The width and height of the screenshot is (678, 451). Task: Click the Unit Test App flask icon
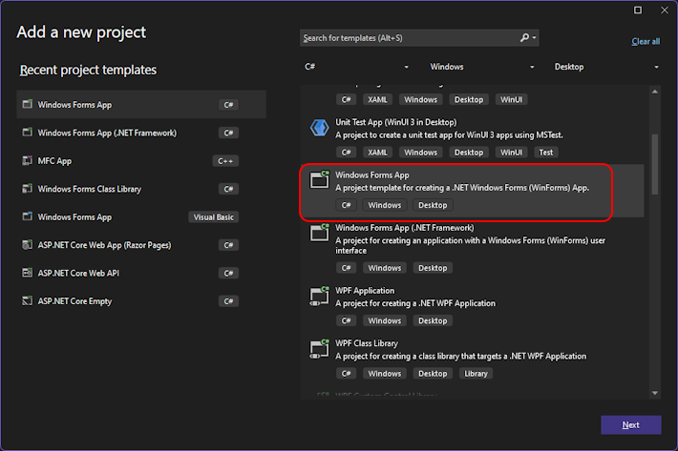pyautogui.click(x=319, y=129)
